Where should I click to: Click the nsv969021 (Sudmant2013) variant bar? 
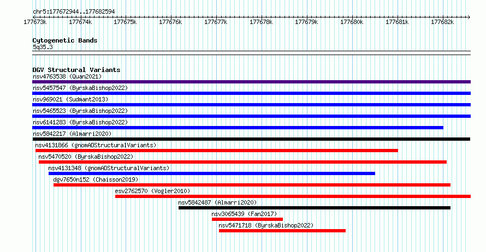pyautogui.click(x=251, y=105)
